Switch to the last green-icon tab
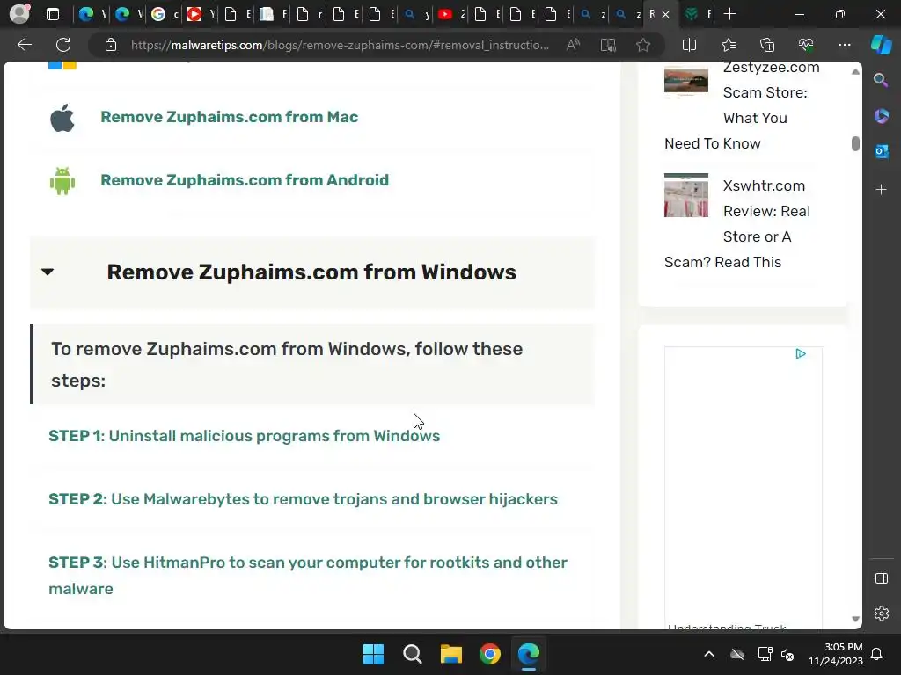The image size is (901, 675). [x=697, y=14]
